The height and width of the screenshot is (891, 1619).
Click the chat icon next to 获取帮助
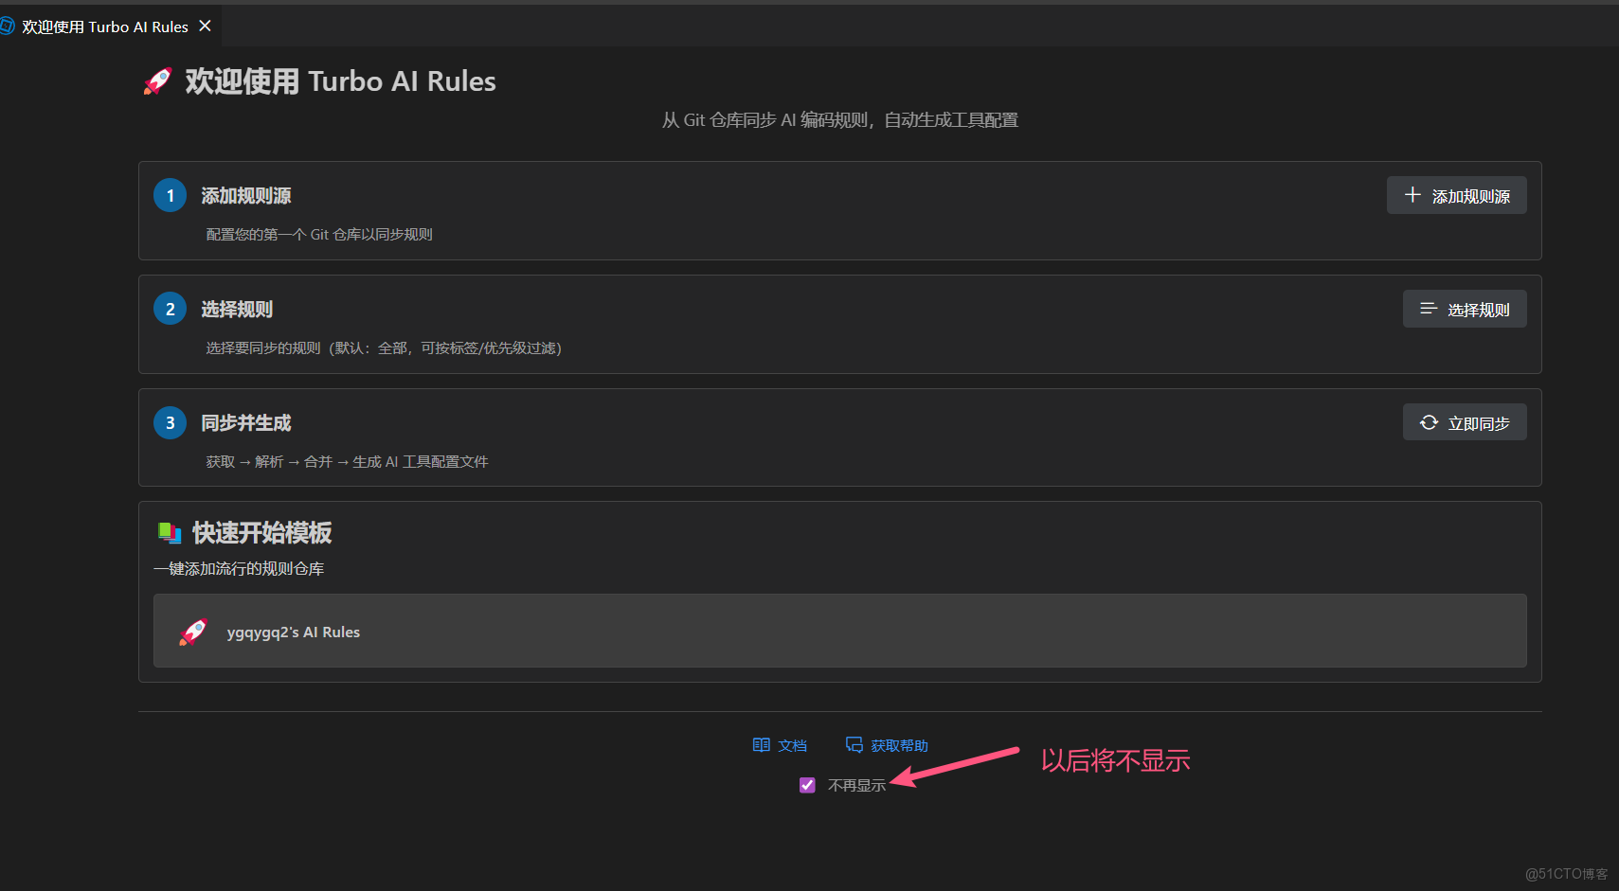[x=854, y=745]
